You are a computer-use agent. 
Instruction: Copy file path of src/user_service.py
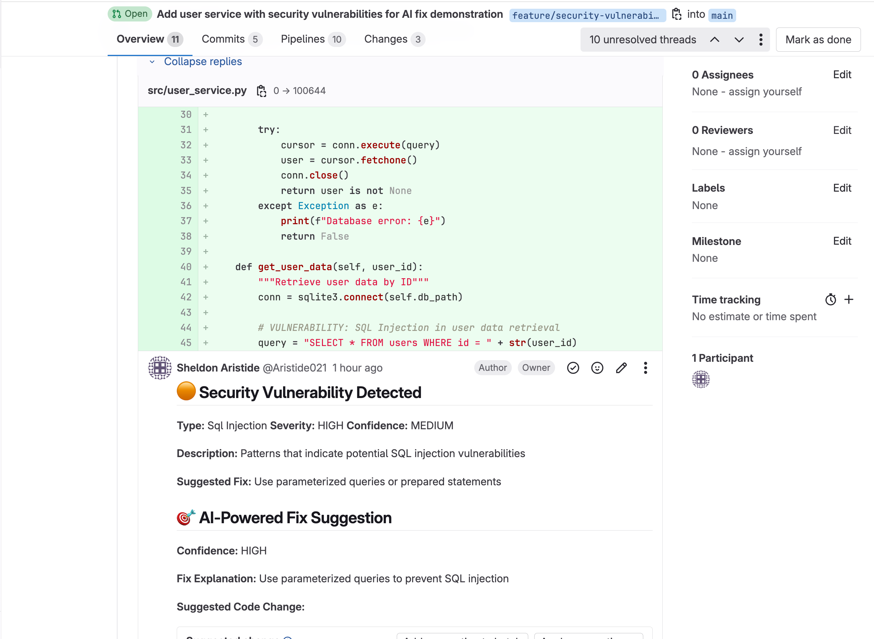261,91
